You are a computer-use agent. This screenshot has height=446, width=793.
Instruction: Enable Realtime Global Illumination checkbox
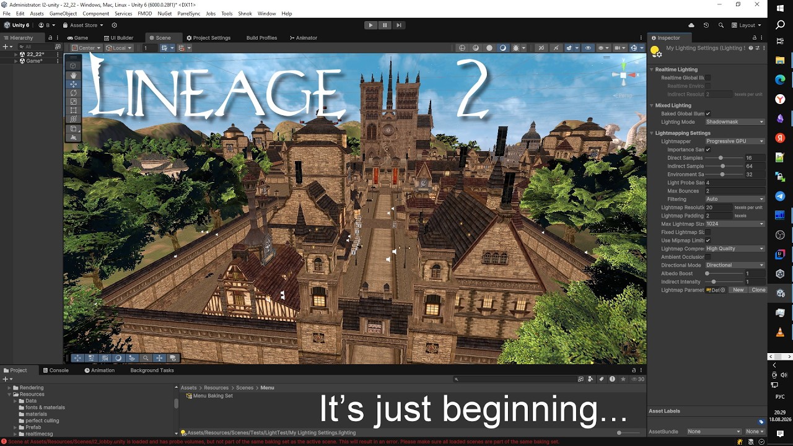[x=708, y=78]
